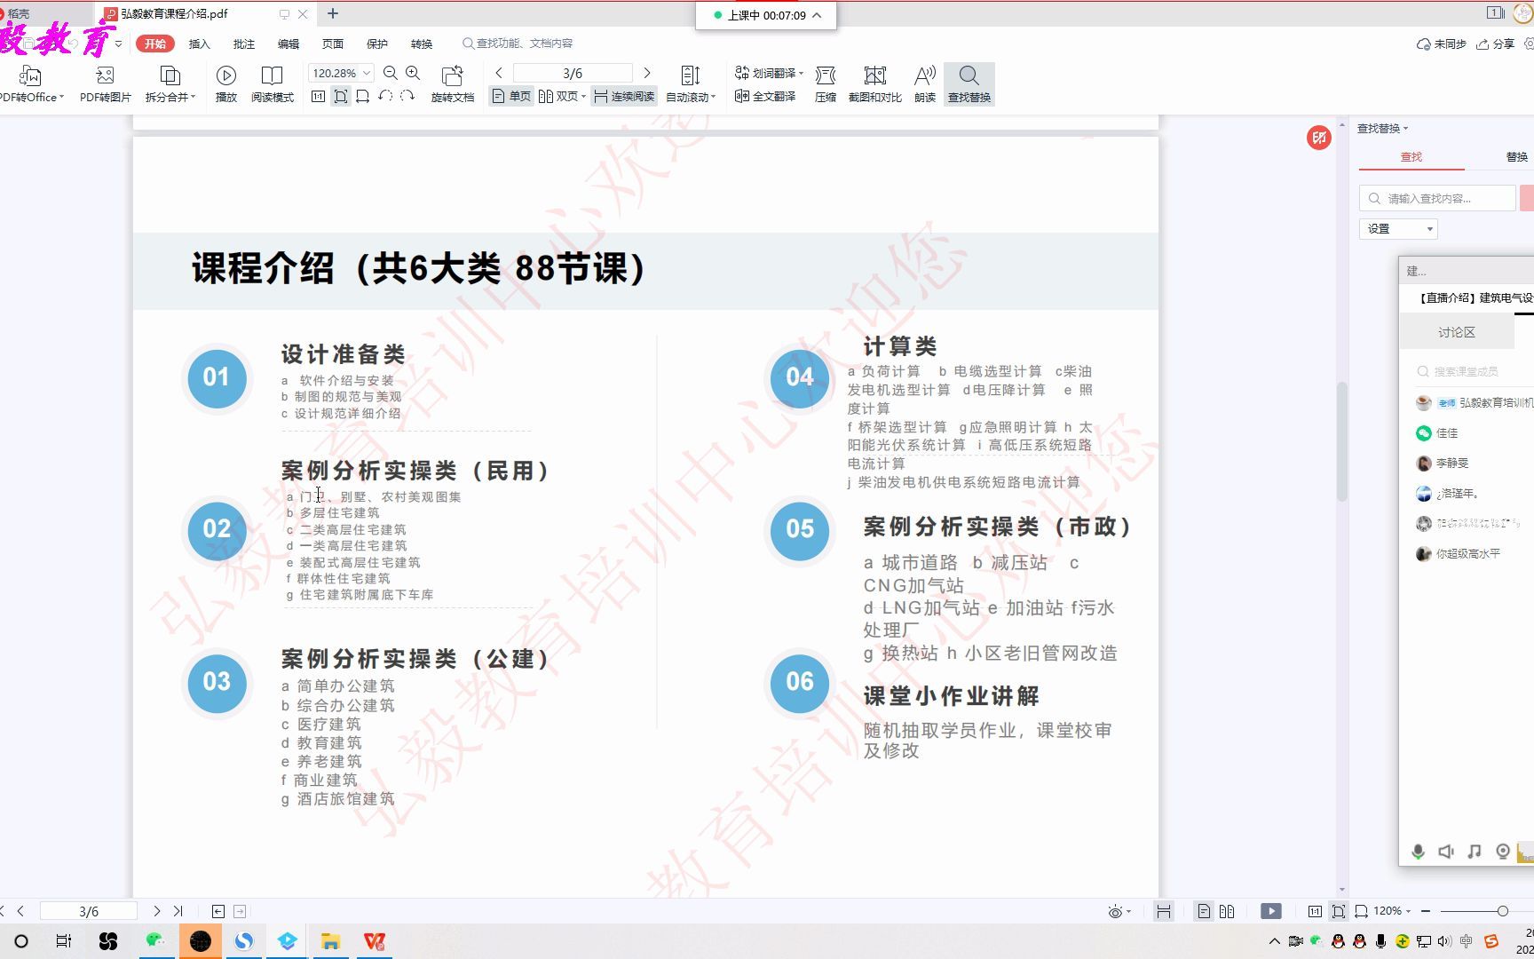Click music note icon in class window
The image size is (1534, 959).
tap(1475, 852)
